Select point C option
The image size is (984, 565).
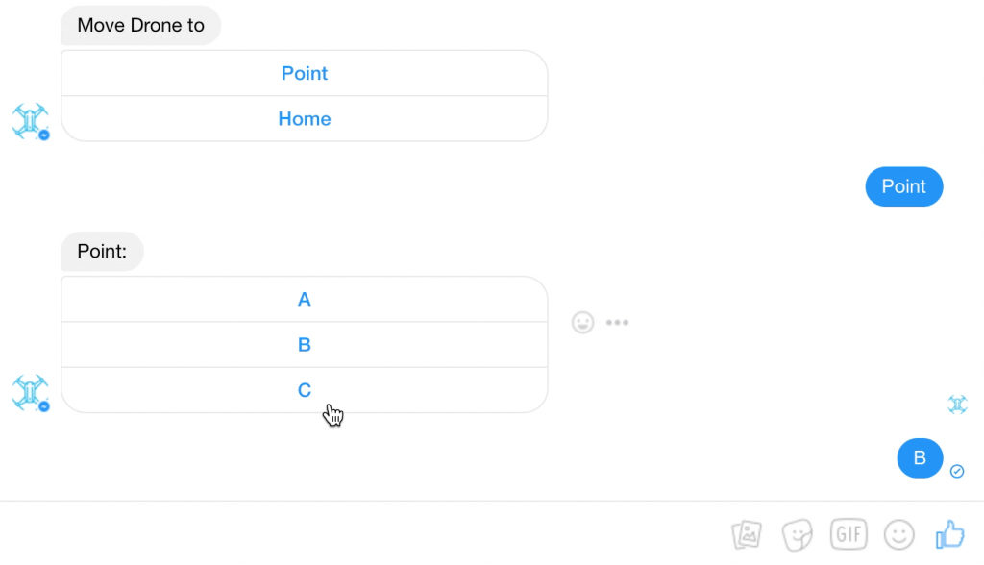(304, 390)
